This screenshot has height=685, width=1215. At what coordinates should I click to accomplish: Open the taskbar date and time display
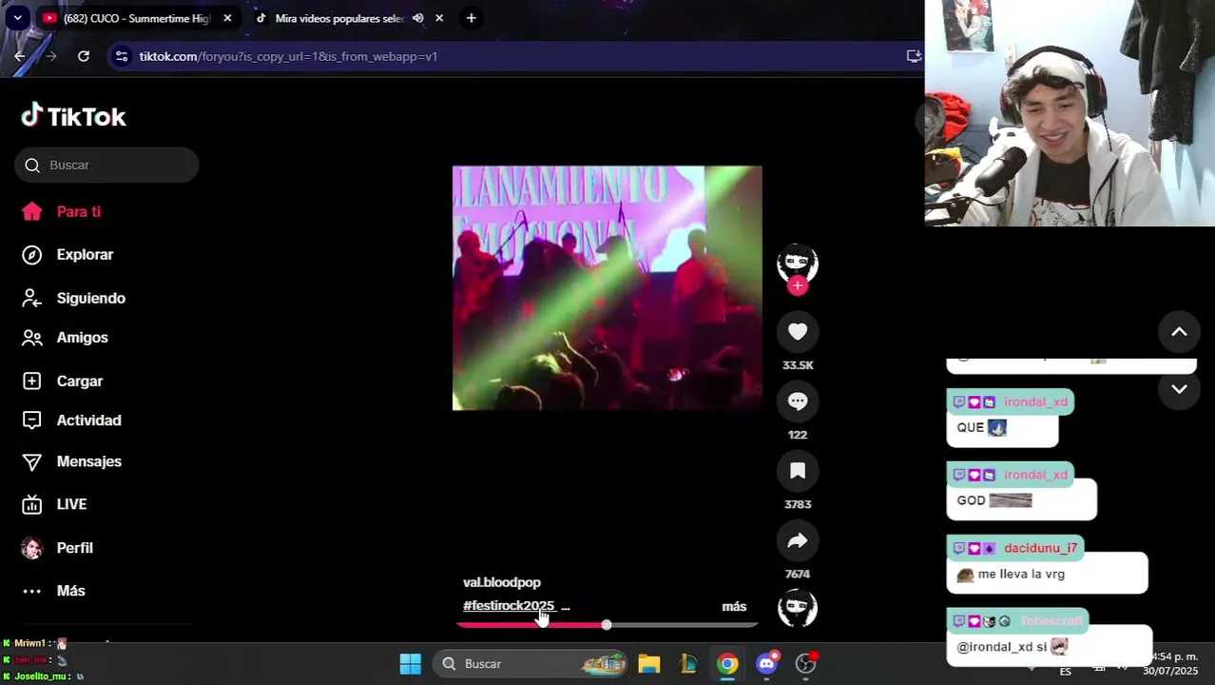coord(1170,664)
